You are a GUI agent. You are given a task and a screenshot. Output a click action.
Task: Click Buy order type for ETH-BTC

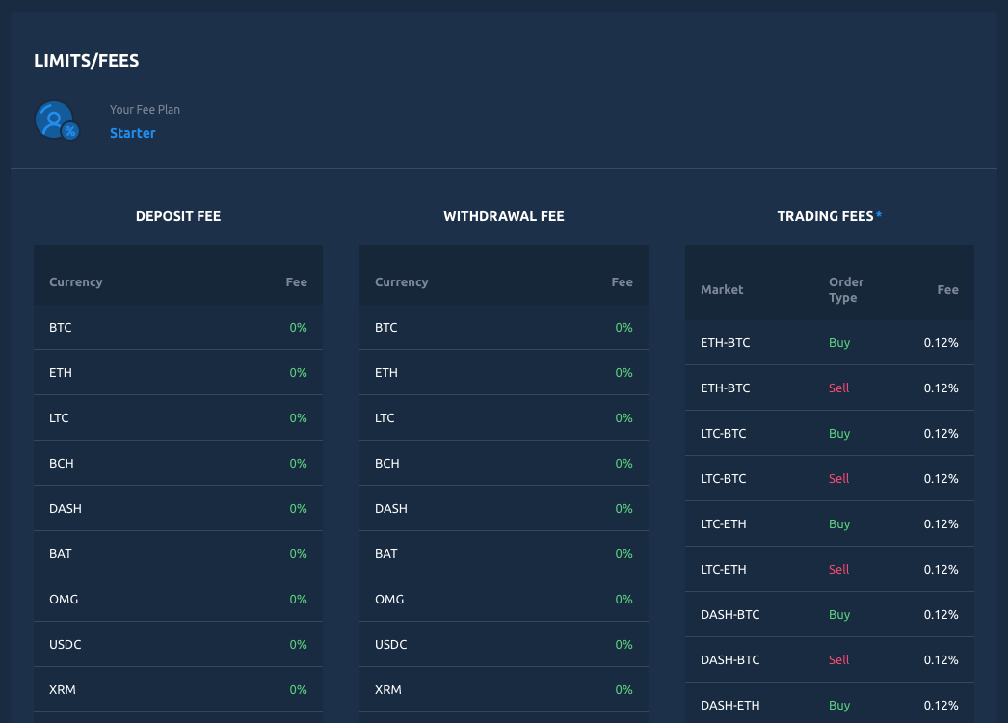[x=839, y=343]
